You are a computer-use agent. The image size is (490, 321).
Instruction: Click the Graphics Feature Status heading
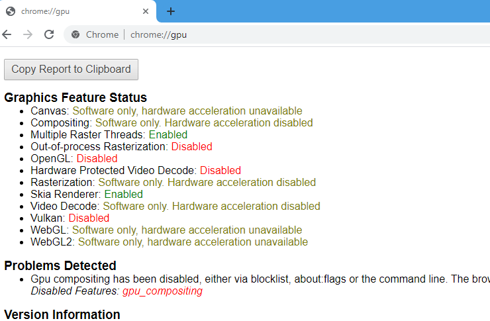(75, 97)
